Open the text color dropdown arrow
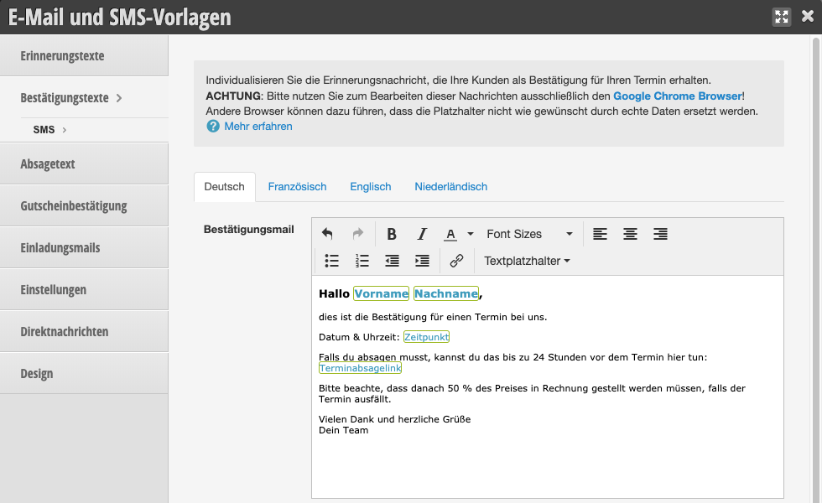This screenshot has height=503, width=822. (x=471, y=234)
